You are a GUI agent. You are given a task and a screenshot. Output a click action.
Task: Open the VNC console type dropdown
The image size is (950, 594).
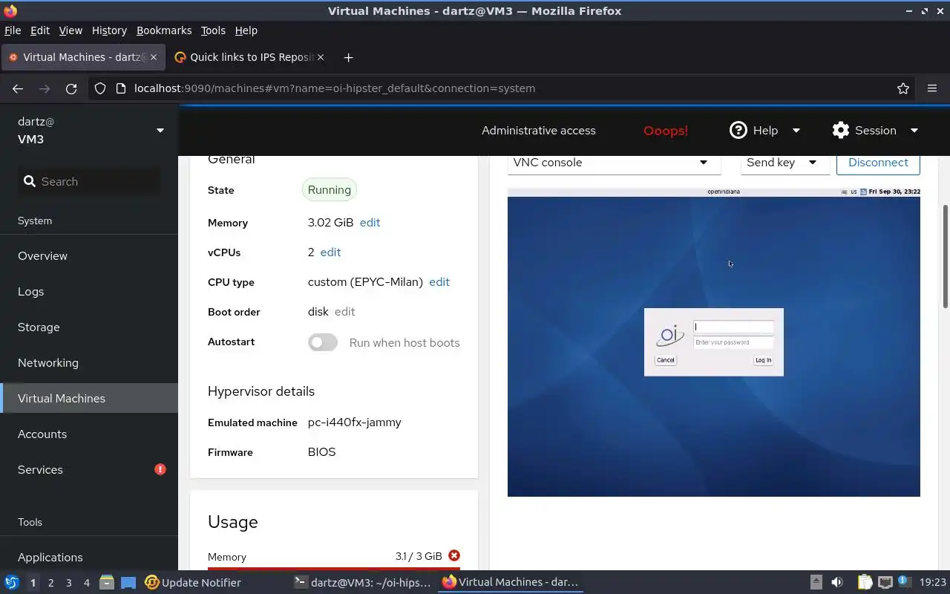[614, 163]
